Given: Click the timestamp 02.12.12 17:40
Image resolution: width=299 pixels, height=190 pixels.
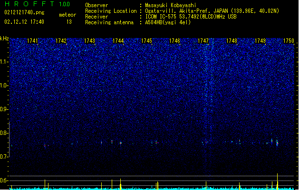Looking at the screenshot, I should click(24, 22).
